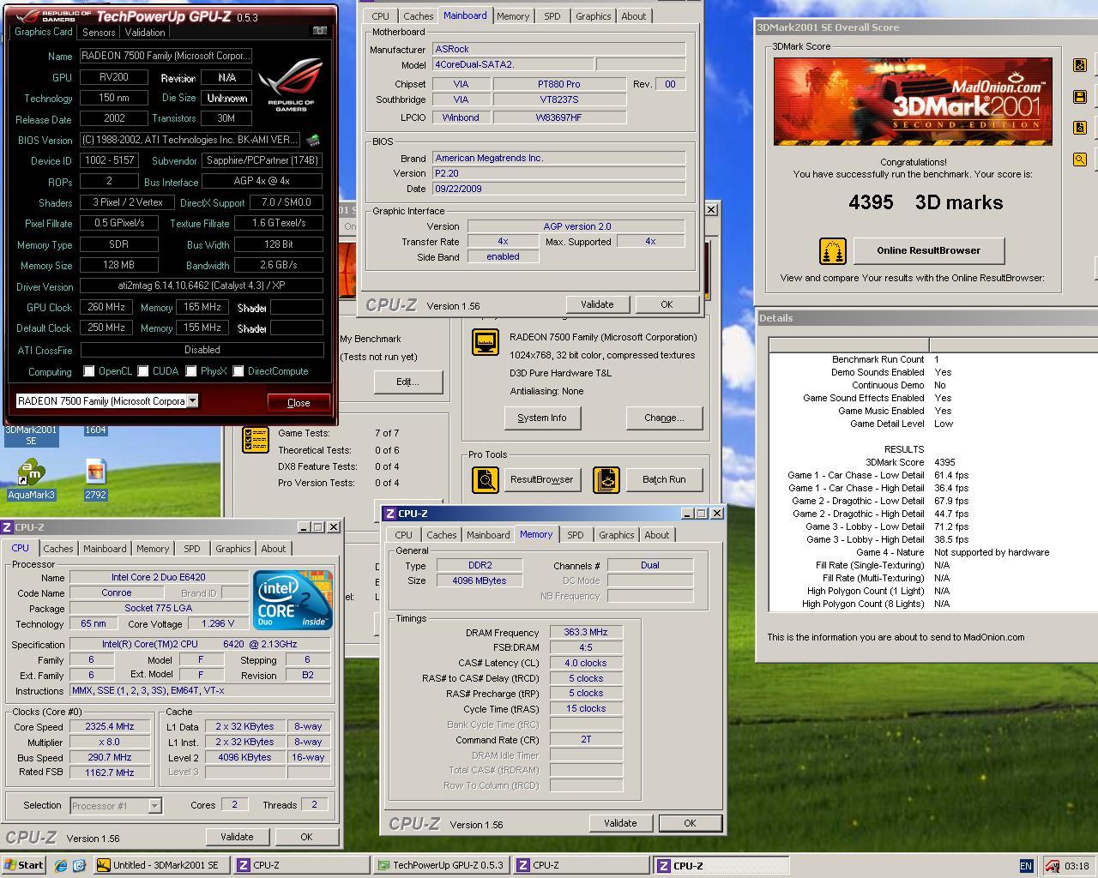Click Change... display settings button
The width and height of the screenshot is (1098, 878).
(x=664, y=418)
